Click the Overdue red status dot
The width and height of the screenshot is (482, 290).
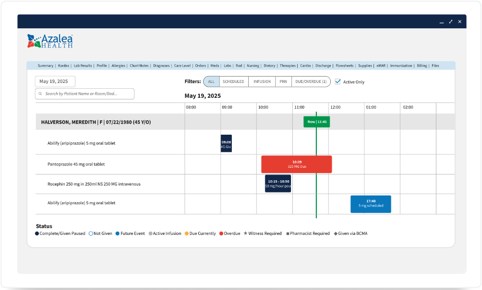pos(221,233)
